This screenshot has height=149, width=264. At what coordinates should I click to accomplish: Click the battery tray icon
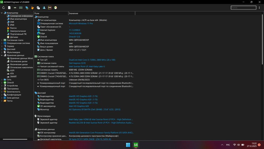point(243,145)
